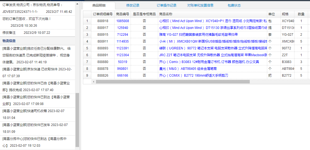Open the 修改记录 tab
This screenshot has height=150, width=310.
[133, 5]
